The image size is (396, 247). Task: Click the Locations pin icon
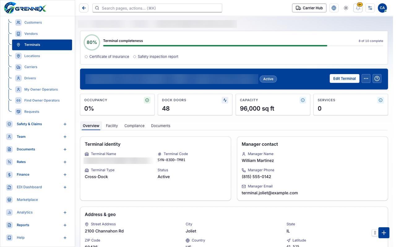tap(19, 56)
